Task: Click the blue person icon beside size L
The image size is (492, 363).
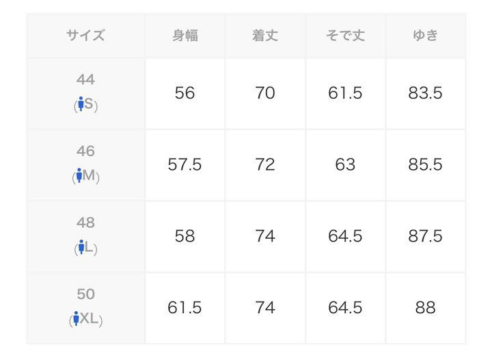Action: pos(81,247)
